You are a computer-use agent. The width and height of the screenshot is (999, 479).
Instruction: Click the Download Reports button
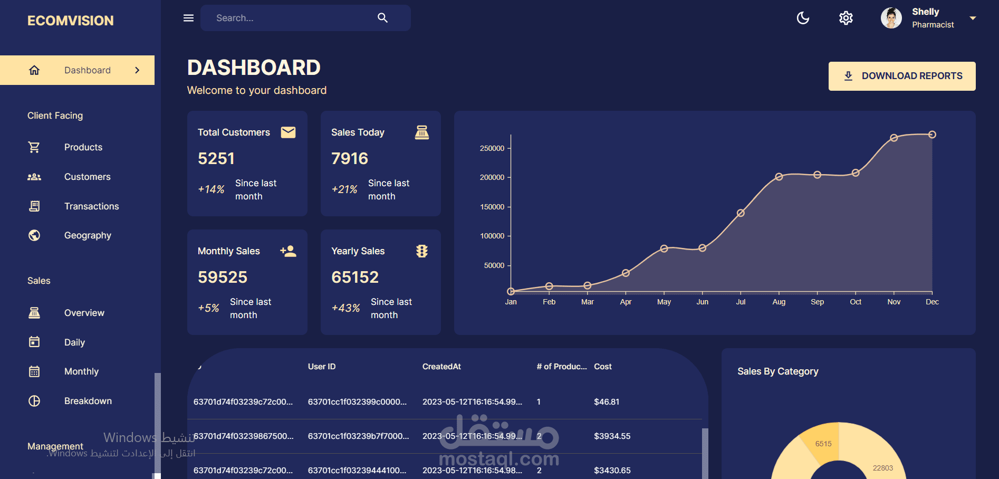point(902,76)
